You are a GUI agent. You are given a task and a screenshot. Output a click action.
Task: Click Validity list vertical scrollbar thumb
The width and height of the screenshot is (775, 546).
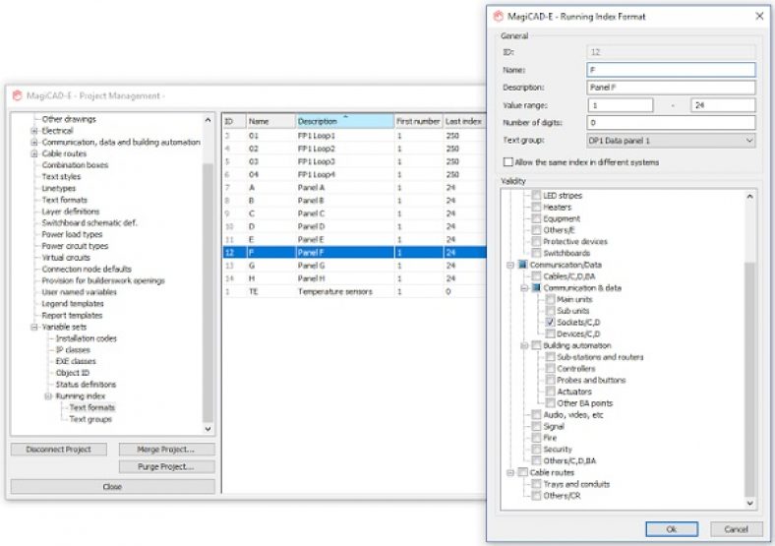tap(749, 379)
